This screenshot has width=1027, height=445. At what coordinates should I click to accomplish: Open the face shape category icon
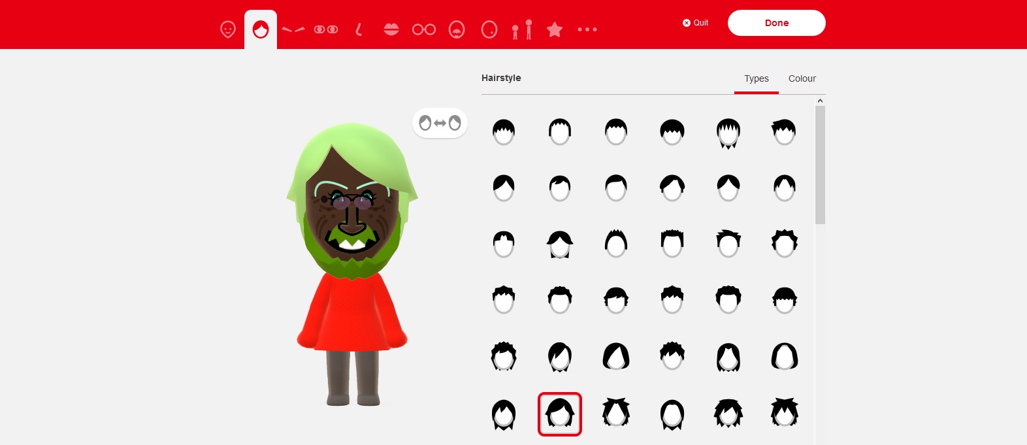tap(228, 29)
